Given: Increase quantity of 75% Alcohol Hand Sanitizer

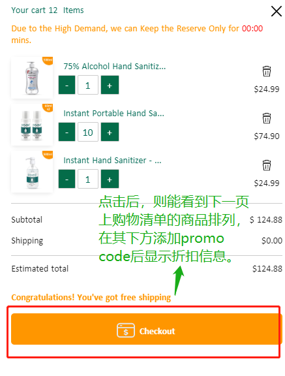Looking at the screenshot, I should pos(110,85).
